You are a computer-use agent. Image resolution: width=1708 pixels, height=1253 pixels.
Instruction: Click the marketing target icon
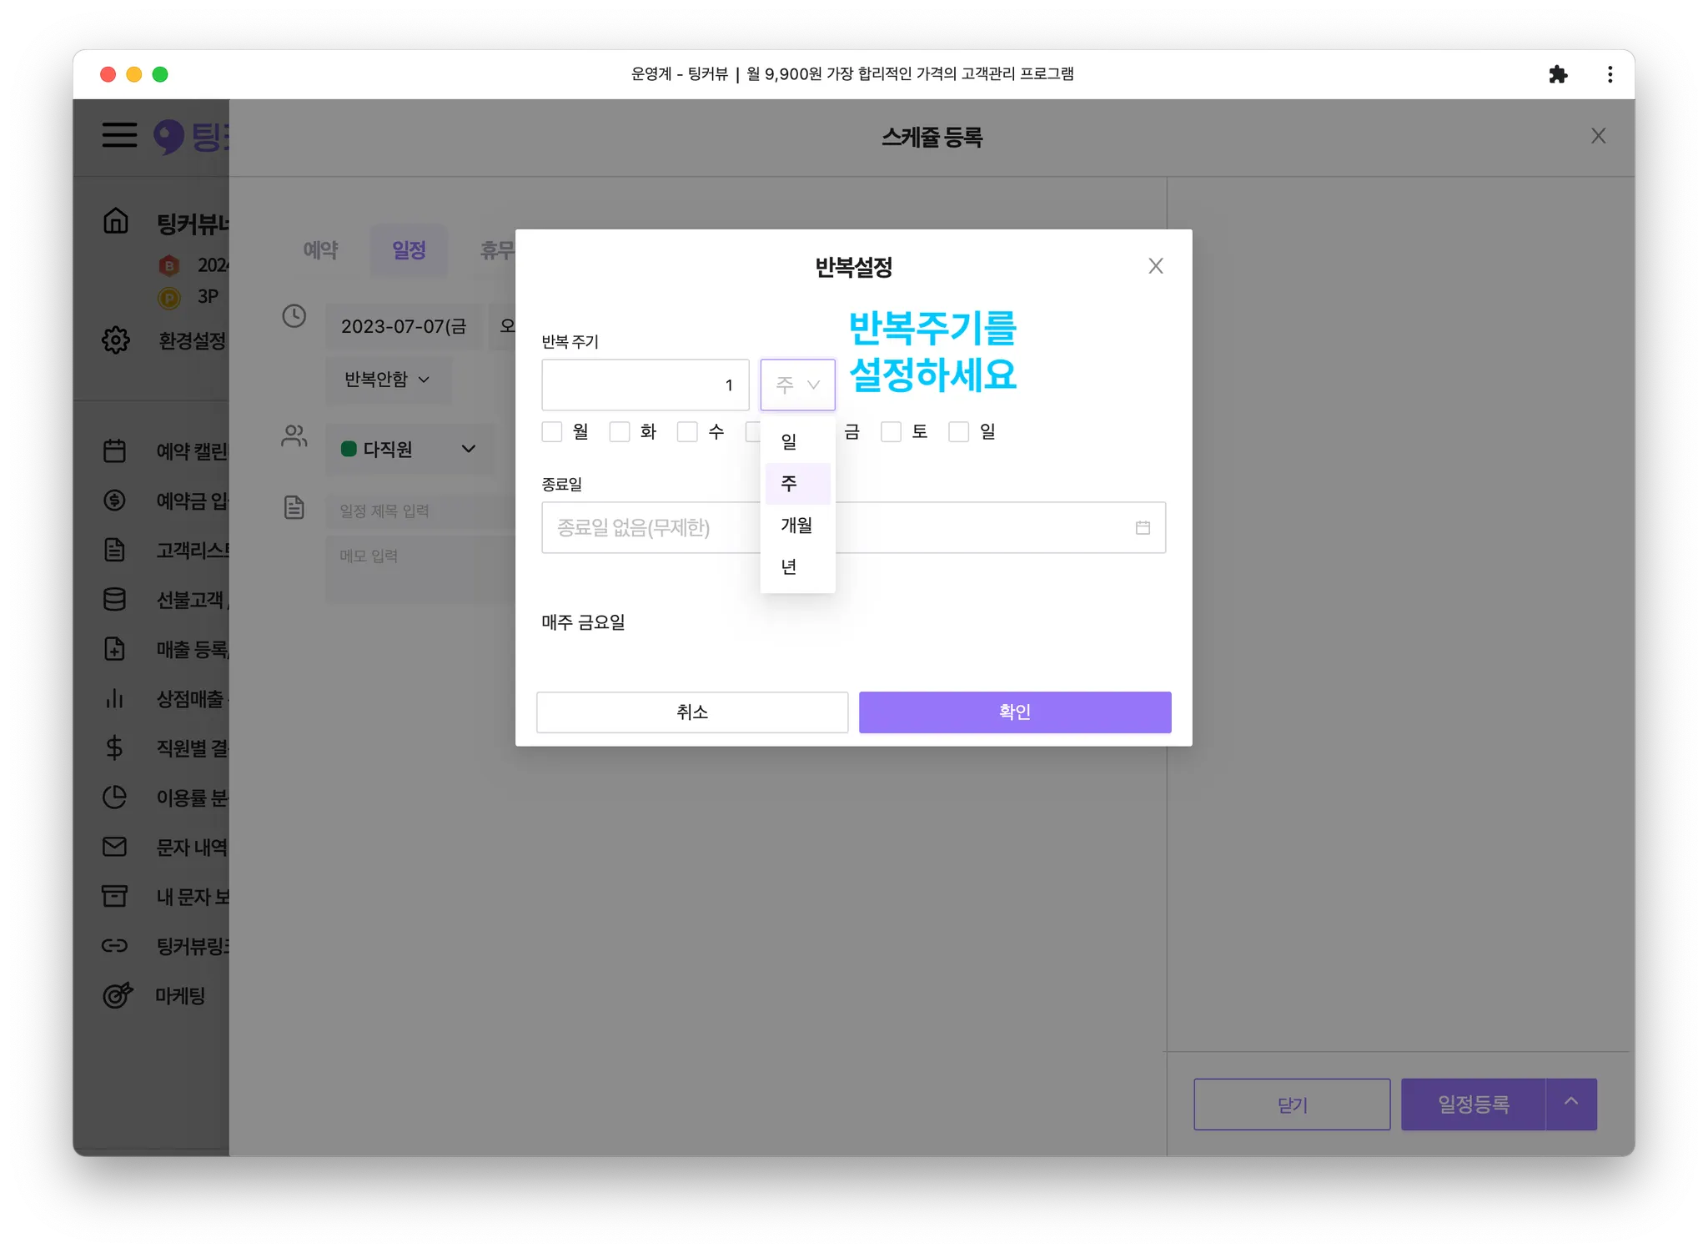point(117,995)
